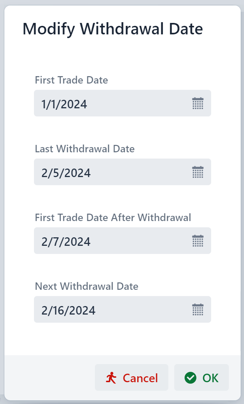Open the First Trade Date calendar picker icon

198,103
